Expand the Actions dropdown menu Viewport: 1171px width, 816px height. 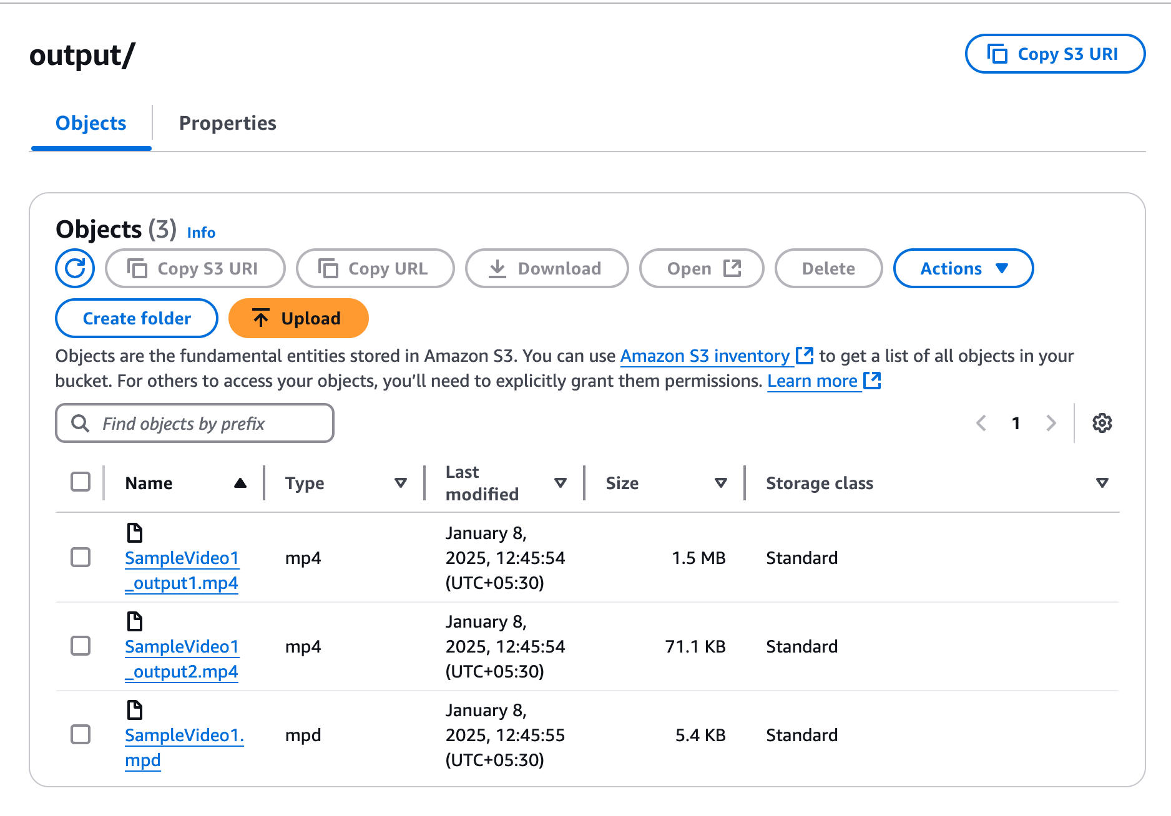963,268
